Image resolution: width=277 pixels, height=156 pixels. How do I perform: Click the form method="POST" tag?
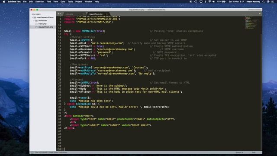[79, 116]
